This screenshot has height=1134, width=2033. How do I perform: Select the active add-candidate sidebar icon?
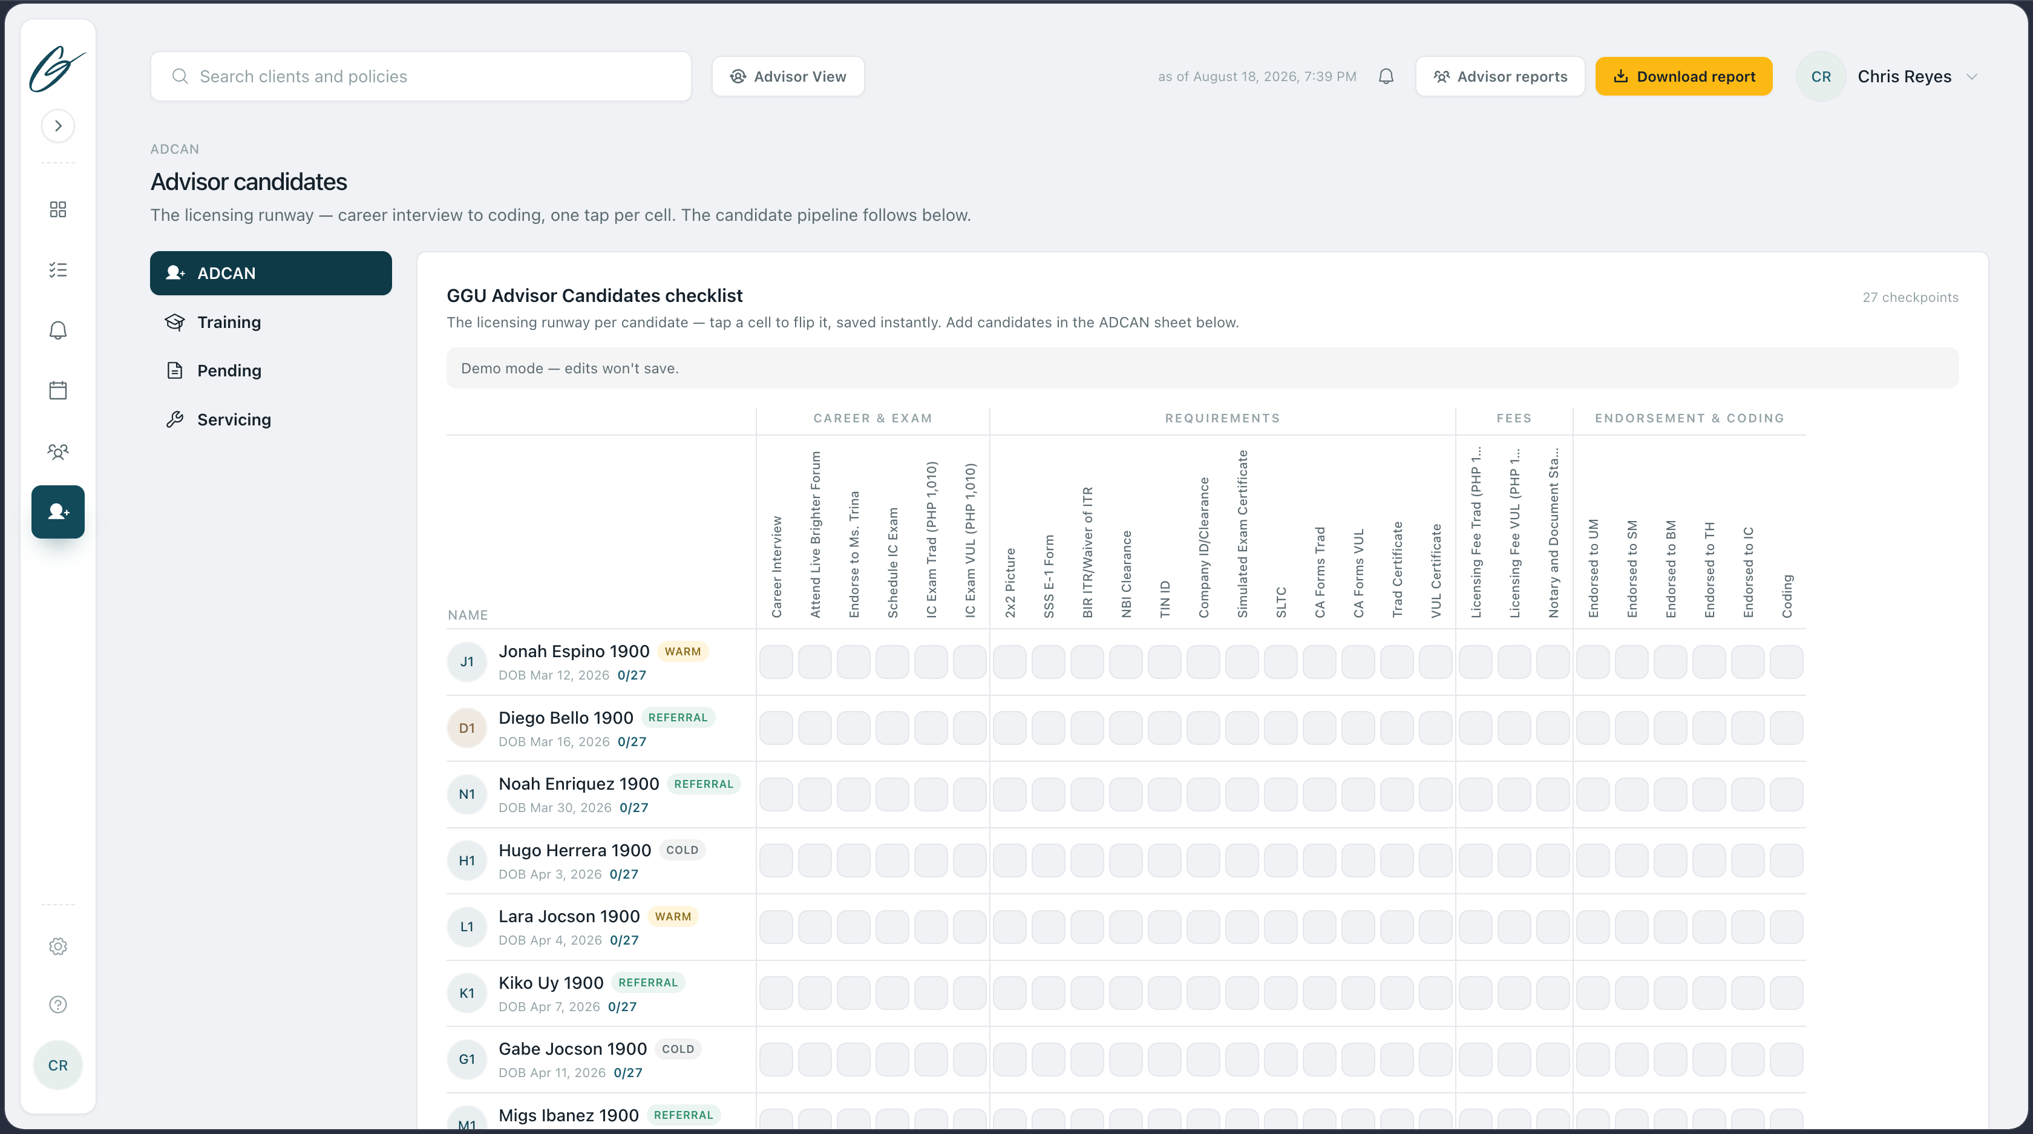57,511
